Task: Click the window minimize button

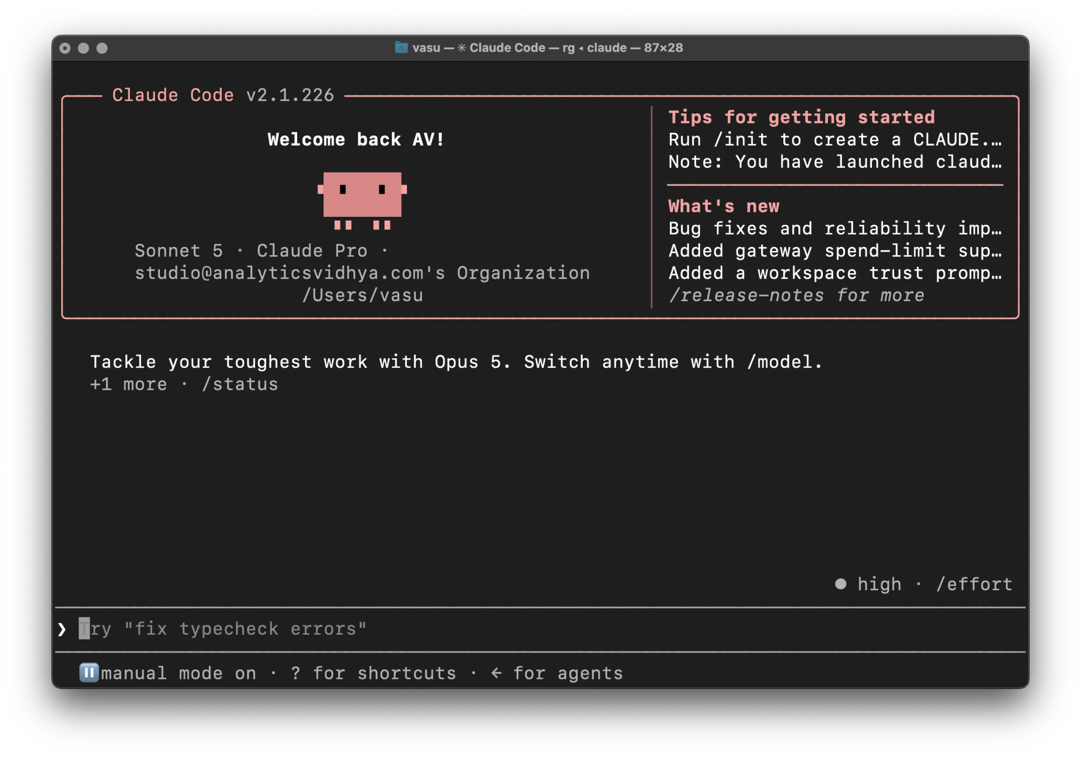Action: coord(83,48)
